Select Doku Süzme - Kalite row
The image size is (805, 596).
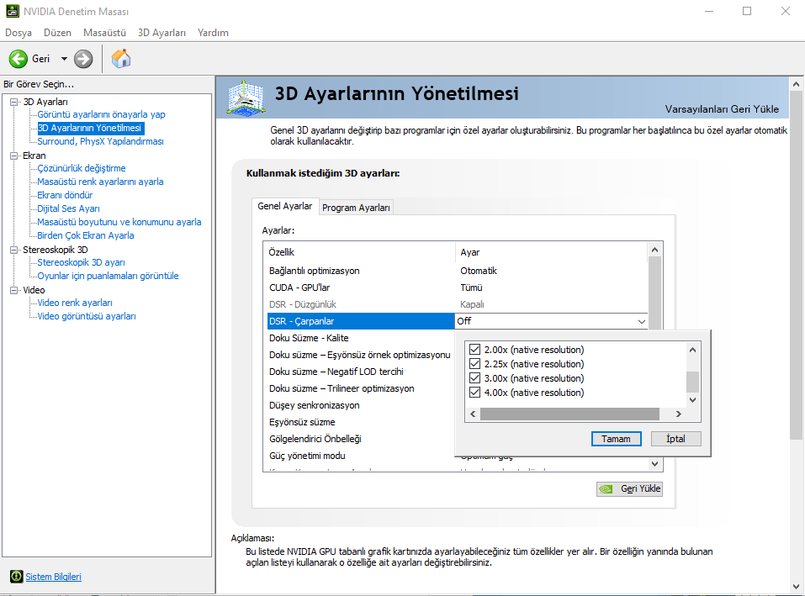click(x=359, y=338)
